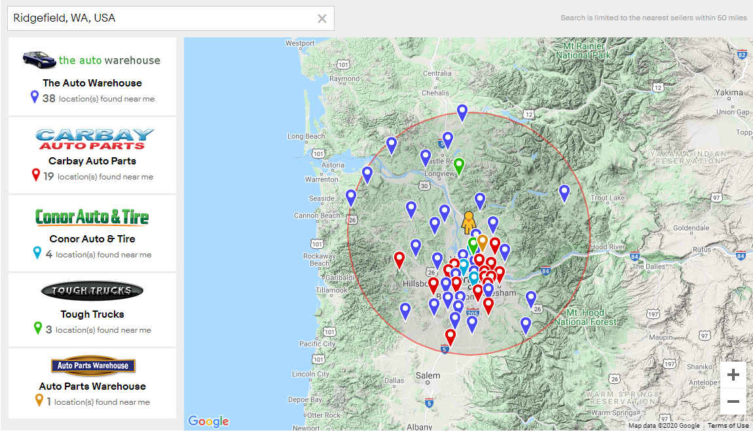Click the yellow pegman marker on map
The image size is (753, 431).
pos(469,223)
